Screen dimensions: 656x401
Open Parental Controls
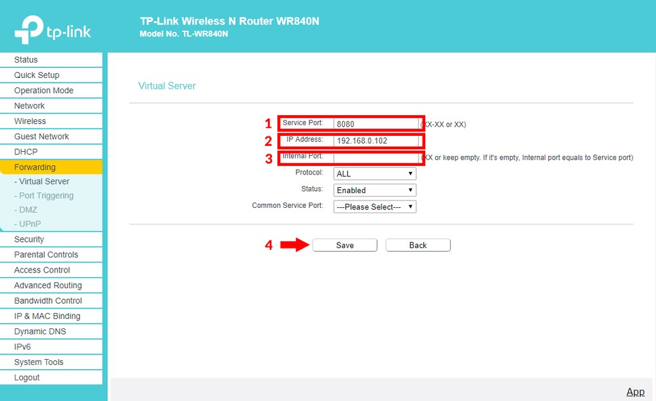[51, 254]
